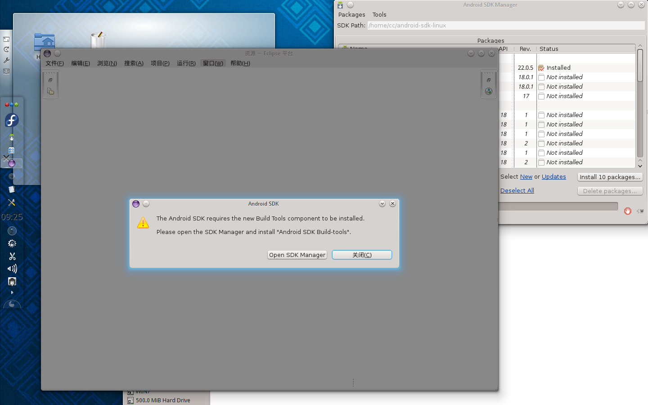Viewport: 648px width, 405px height.
Task: Click the 09:25 panel clock
Action: coord(12,217)
